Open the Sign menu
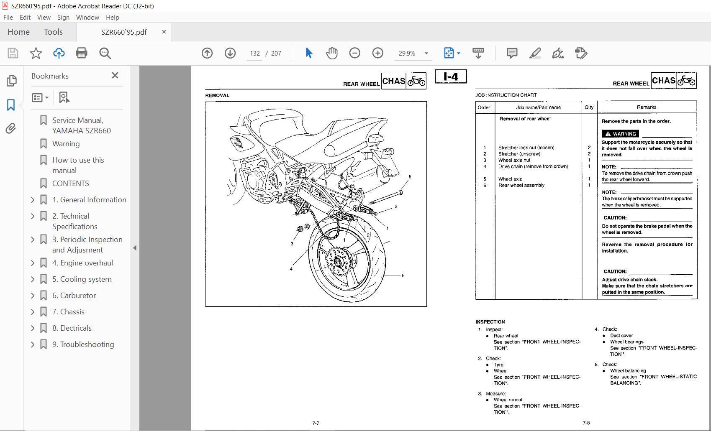Image resolution: width=711 pixels, height=431 pixels. point(63,17)
